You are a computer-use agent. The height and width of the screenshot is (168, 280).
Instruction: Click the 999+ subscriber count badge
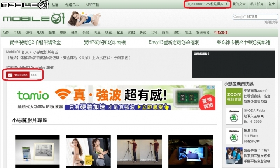pos(35,75)
